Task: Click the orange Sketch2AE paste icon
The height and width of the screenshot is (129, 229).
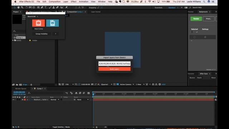Action: point(38,23)
